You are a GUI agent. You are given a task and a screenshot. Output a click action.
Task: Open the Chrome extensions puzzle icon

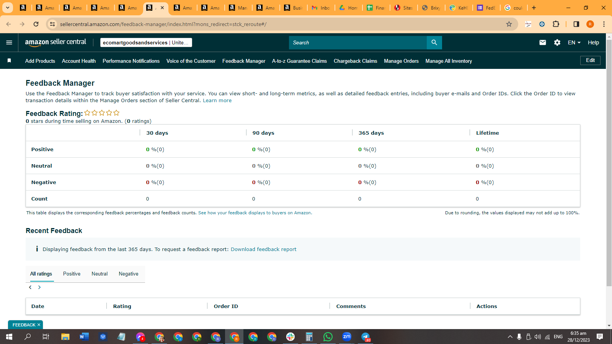(556, 24)
